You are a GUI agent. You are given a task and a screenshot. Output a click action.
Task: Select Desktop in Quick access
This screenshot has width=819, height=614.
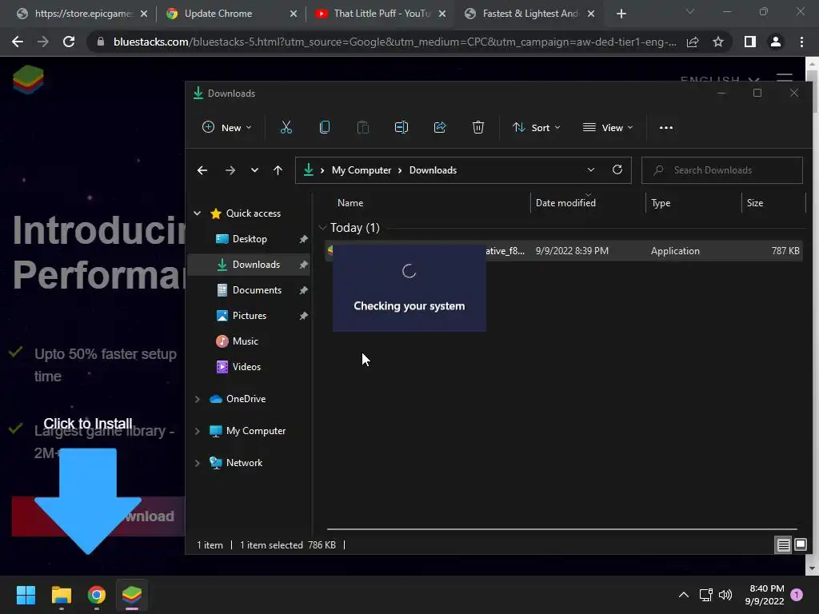coord(249,238)
